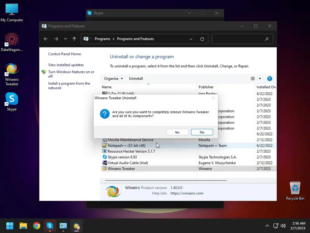
Task: Launch Google Chrome from taskbar
Action: 37,226
